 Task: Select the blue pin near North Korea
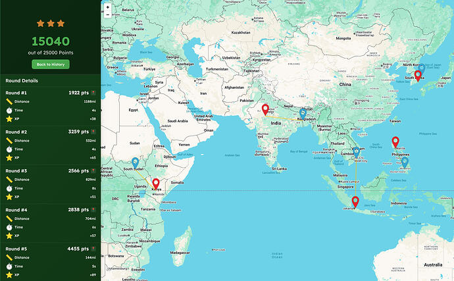click(422, 68)
